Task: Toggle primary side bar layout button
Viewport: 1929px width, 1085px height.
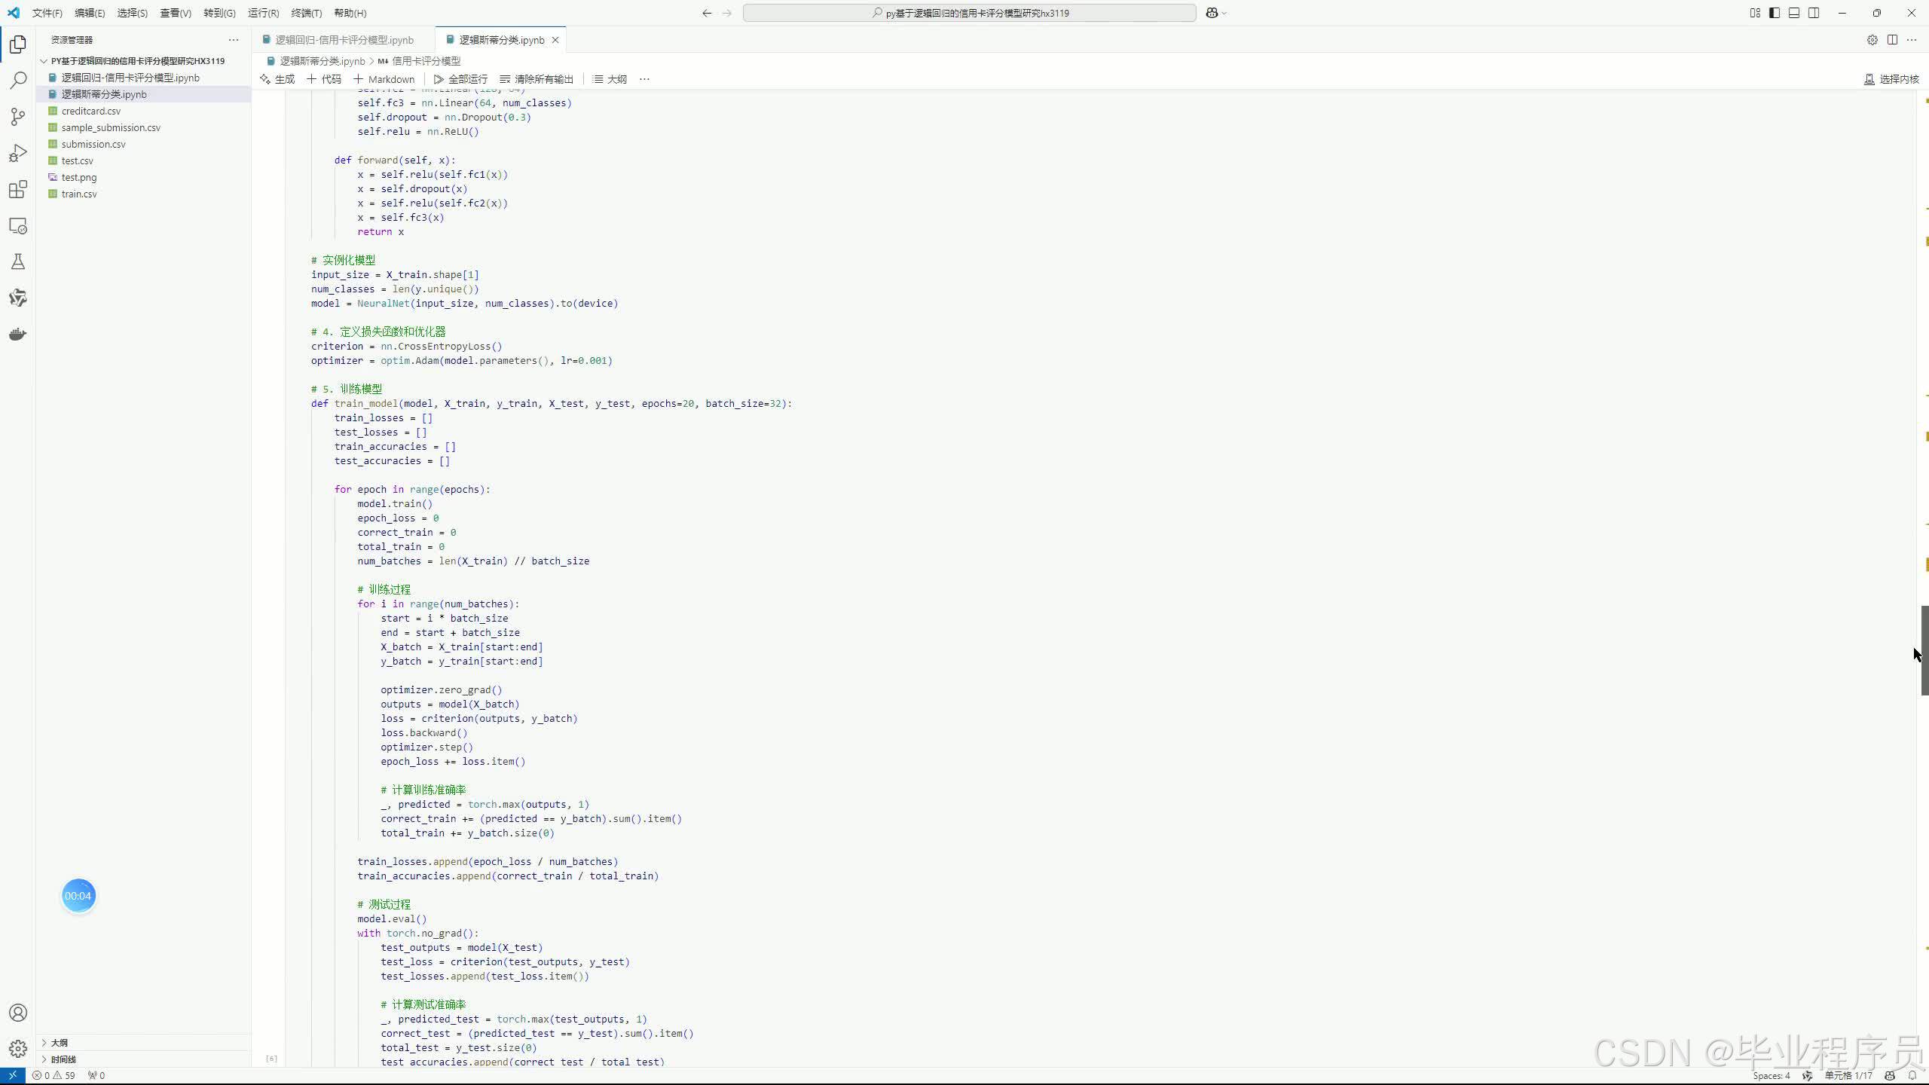Action: [1775, 13]
